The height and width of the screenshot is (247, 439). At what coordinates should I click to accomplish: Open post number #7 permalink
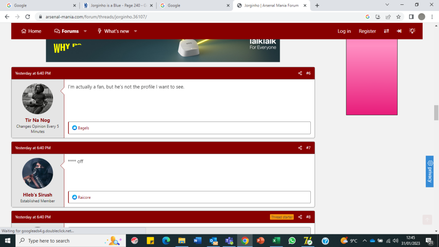[308, 148]
